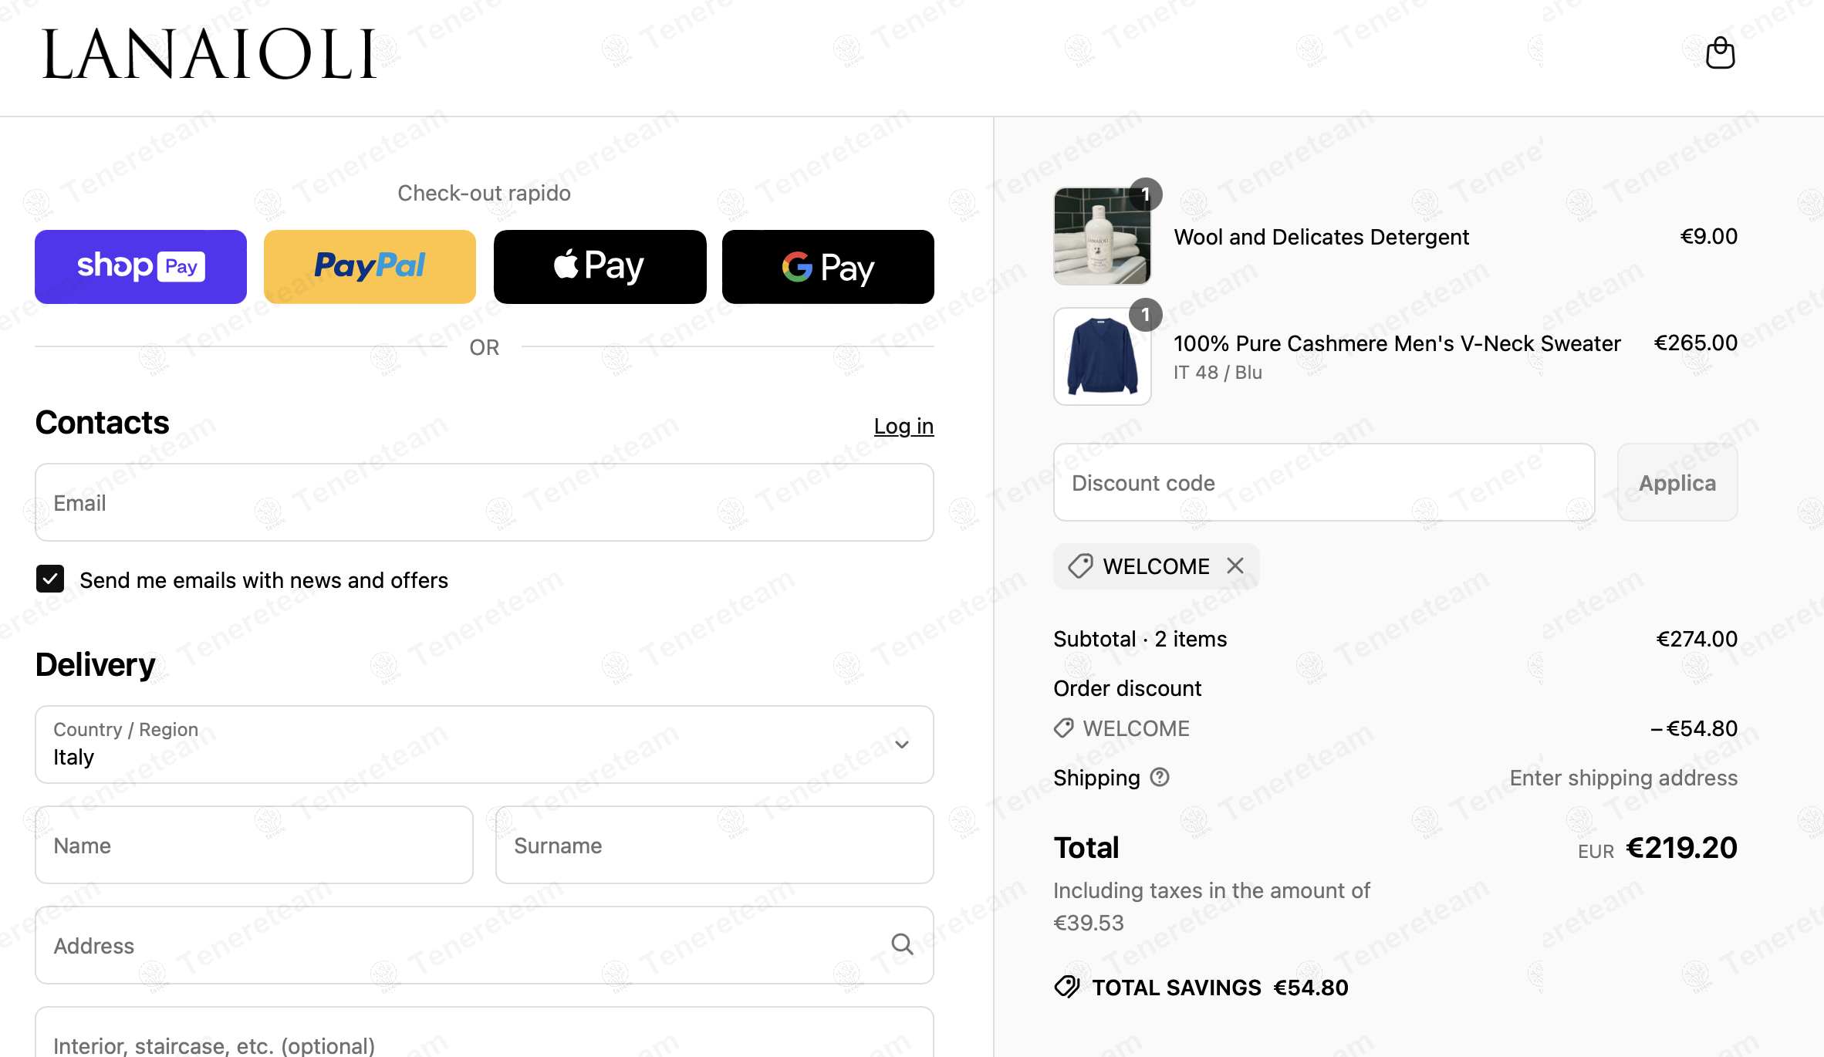Focus the Discount code field

pyautogui.click(x=1324, y=482)
